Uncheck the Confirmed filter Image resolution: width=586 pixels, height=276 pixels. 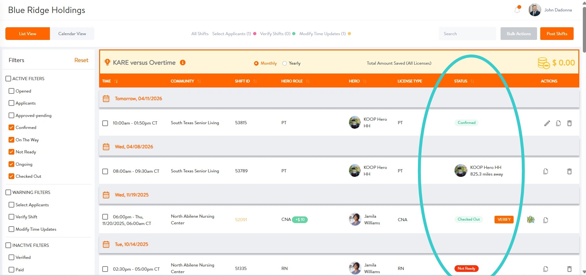tap(11, 127)
